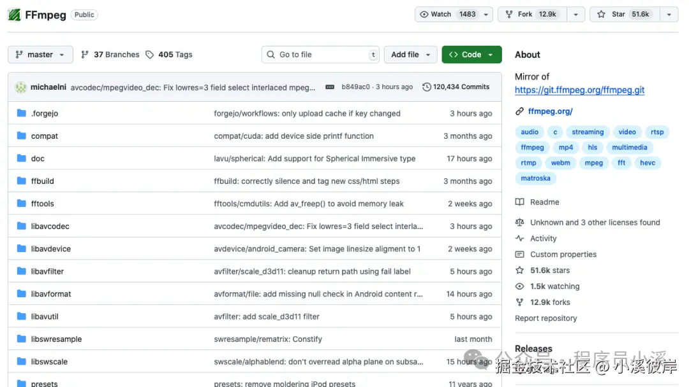689x387 pixels.
Task: Visit the ffmpeg.org/ website link
Action: pos(550,111)
